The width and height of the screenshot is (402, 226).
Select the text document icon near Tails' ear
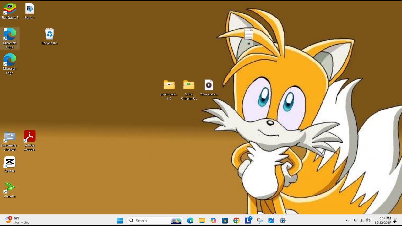(x=248, y=36)
